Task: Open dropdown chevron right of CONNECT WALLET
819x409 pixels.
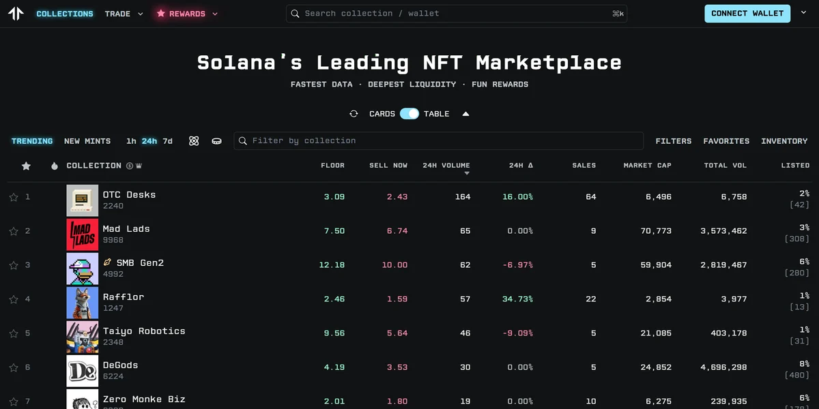Action: (x=804, y=13)
